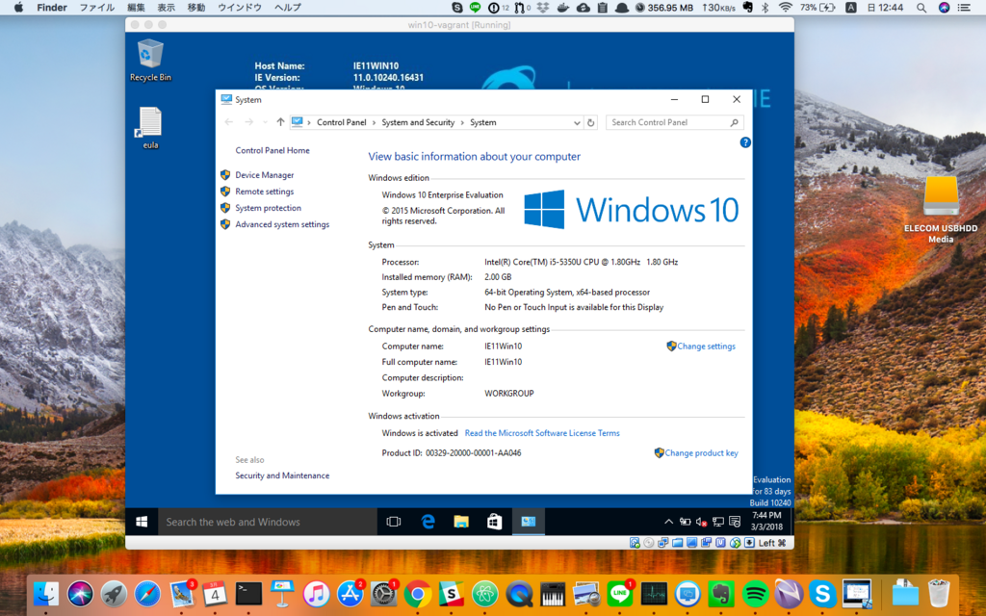
Task: Expand the address bar history dropdown
Action: click(577, 123)
